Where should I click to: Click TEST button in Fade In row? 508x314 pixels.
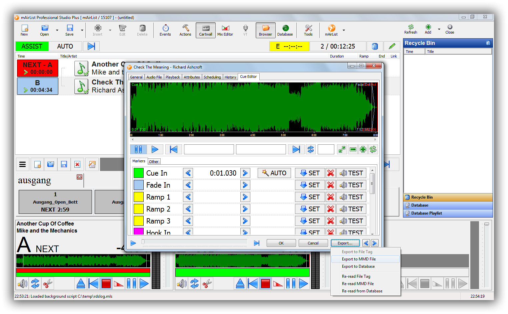pos(351,185)
